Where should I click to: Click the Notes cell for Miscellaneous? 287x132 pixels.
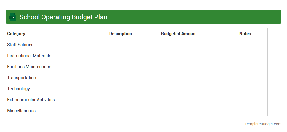tap(253, 111)
